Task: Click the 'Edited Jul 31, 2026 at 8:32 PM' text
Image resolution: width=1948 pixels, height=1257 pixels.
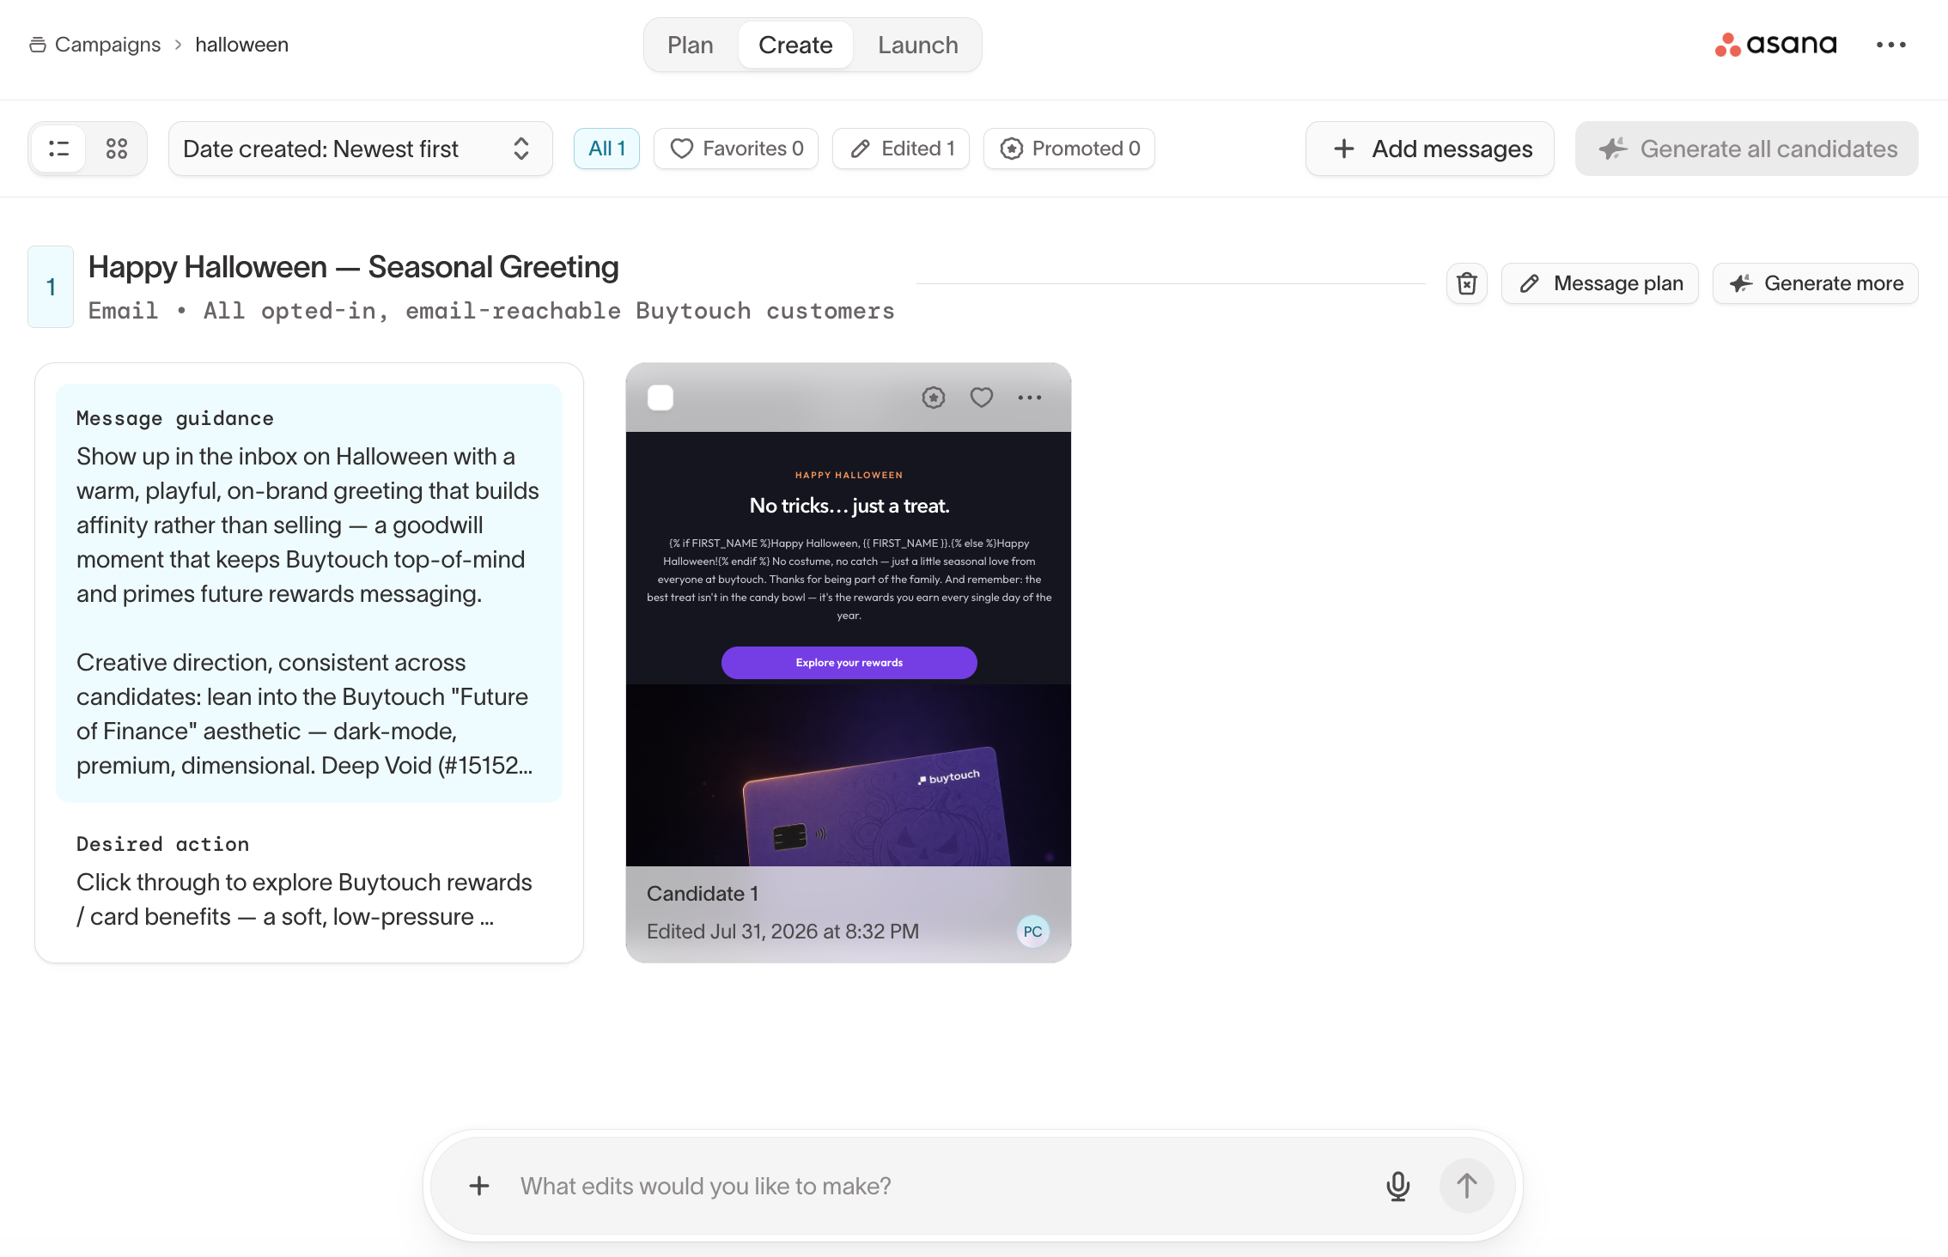Action: (x=782, y=932)
